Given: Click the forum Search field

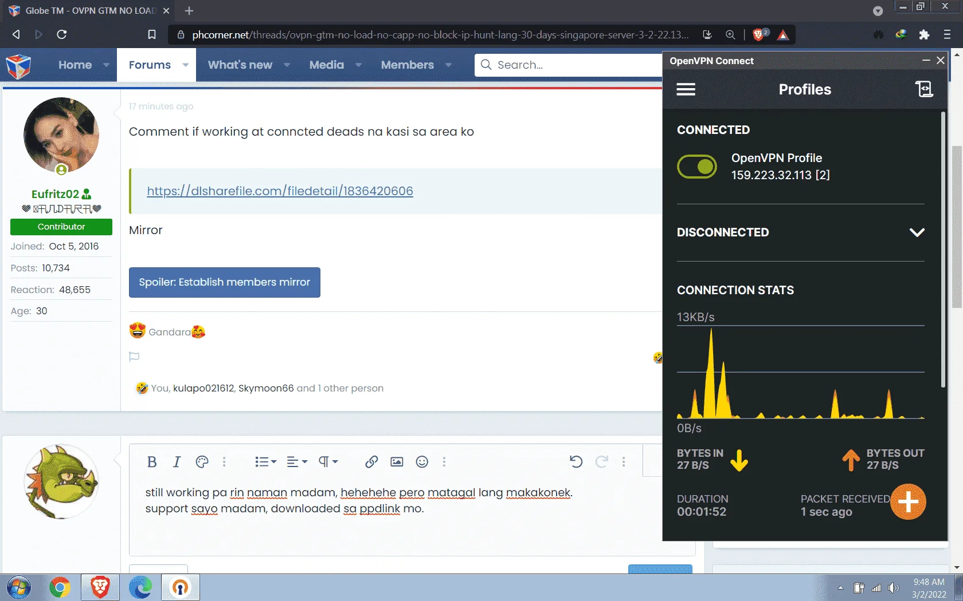Looking at the screenshot, I should [569, 65].
